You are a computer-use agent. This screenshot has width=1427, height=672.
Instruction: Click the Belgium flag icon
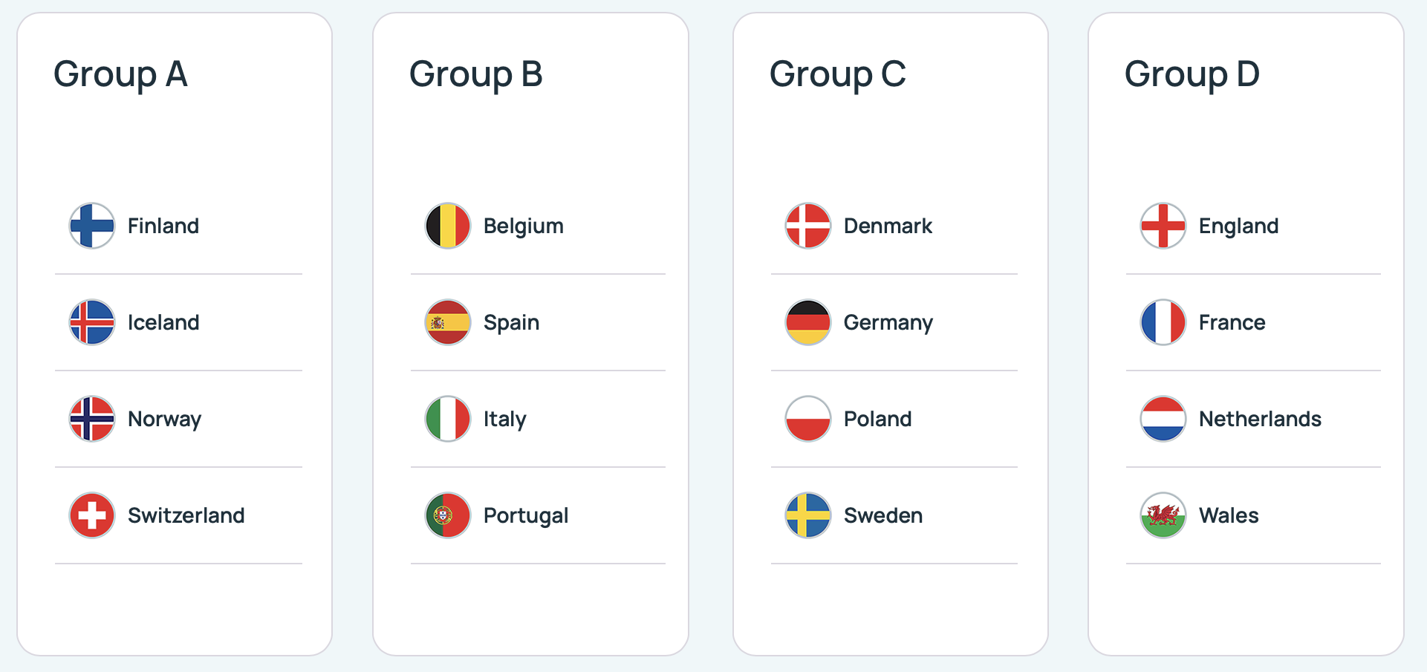coord(448,226)
